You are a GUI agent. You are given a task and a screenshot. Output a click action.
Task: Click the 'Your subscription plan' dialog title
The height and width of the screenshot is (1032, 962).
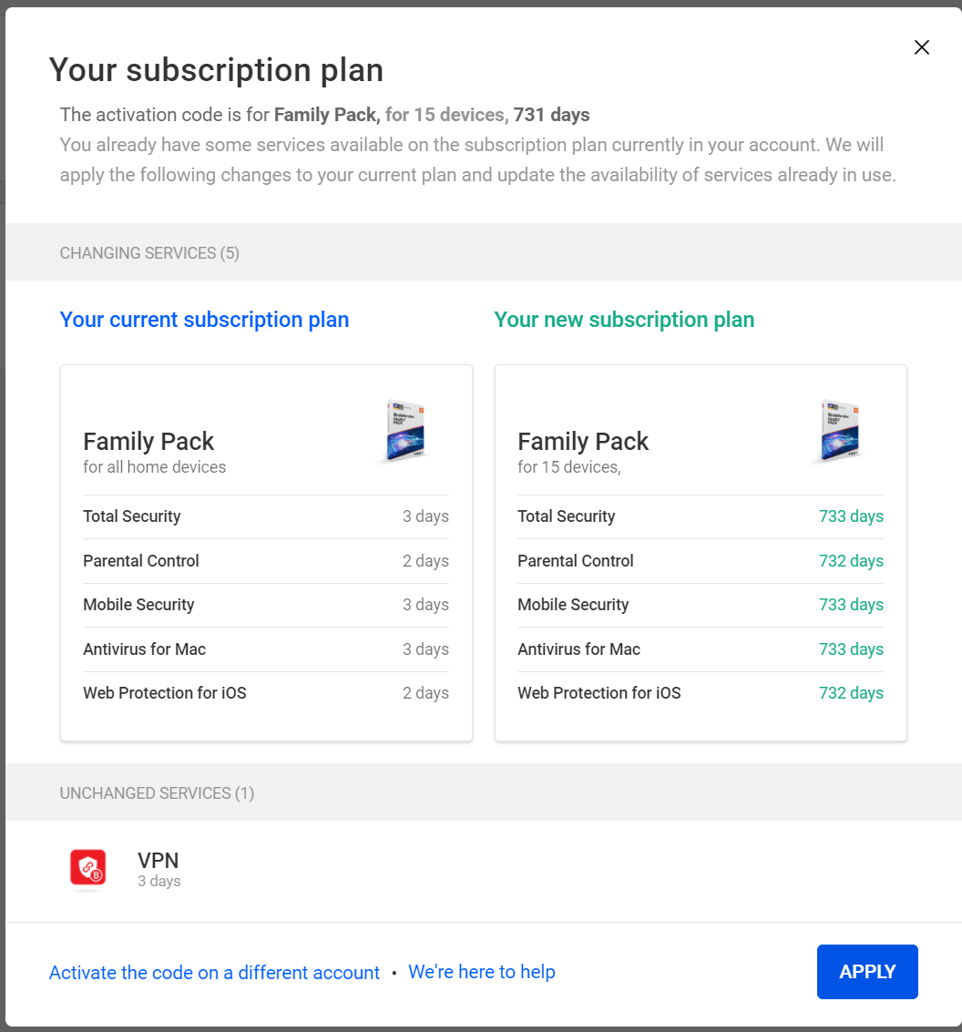(216, 70)
